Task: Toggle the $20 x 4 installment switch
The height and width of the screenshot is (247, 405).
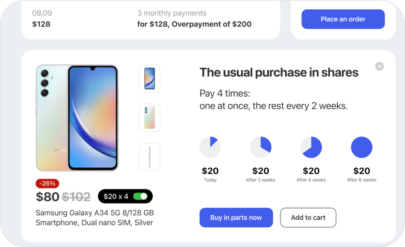Action: (x=140, y=196)
